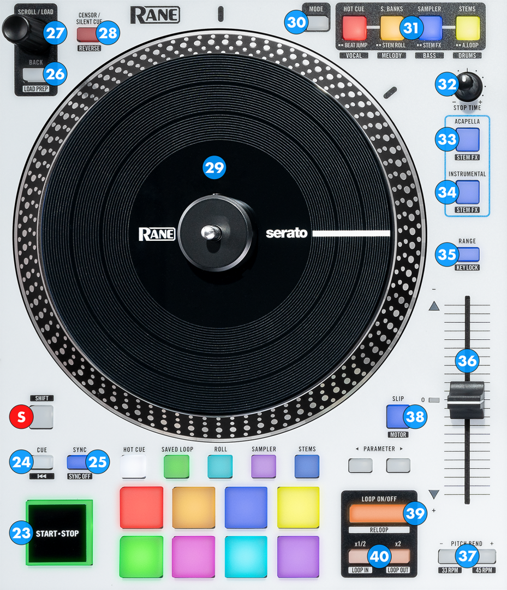Trigger the red HOT CUE / Beat Jump pad
The height and width of the screenshot is (590, 507).
[354, 28]
